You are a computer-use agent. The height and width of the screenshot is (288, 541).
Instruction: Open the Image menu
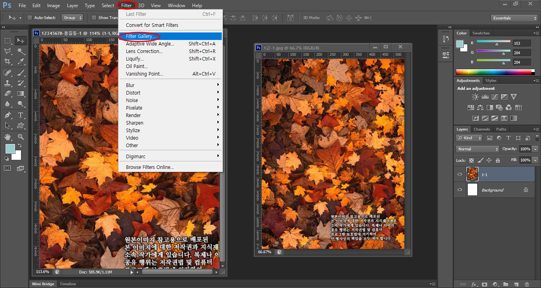pyautogui.click(x=53, y=6)
